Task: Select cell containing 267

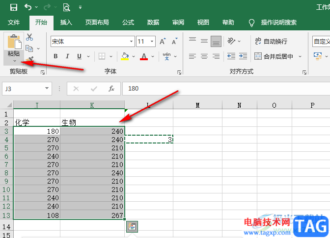Action: tap(92, 215)
